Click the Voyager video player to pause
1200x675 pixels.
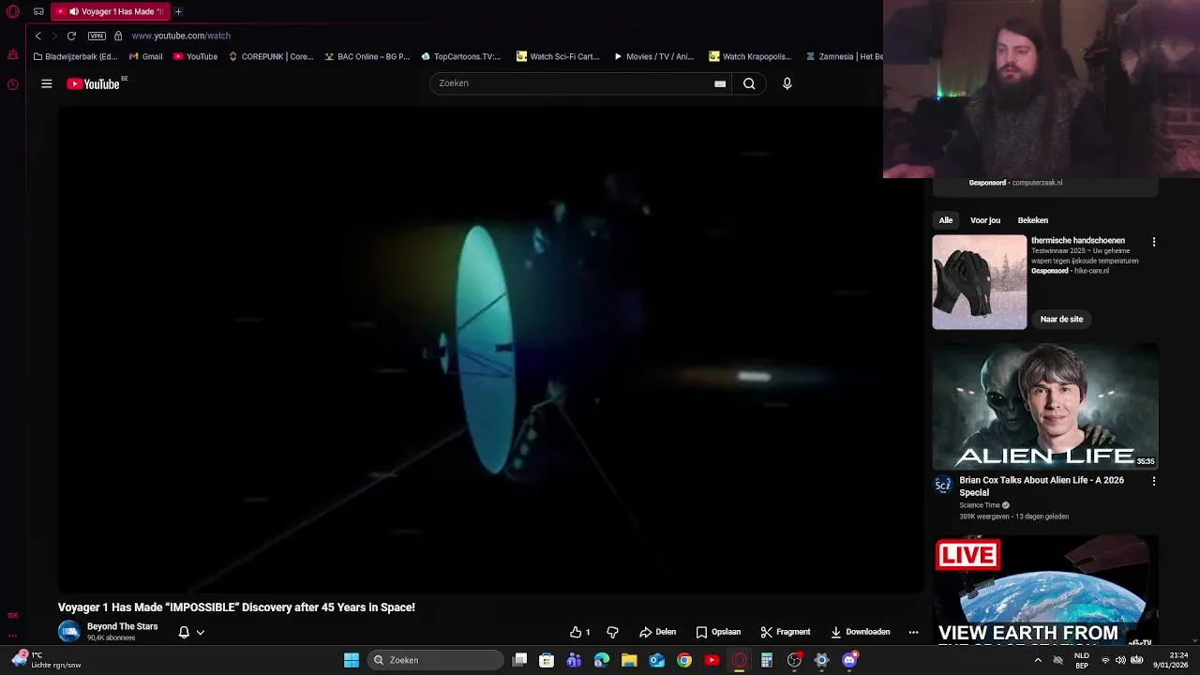pos(490,349)
